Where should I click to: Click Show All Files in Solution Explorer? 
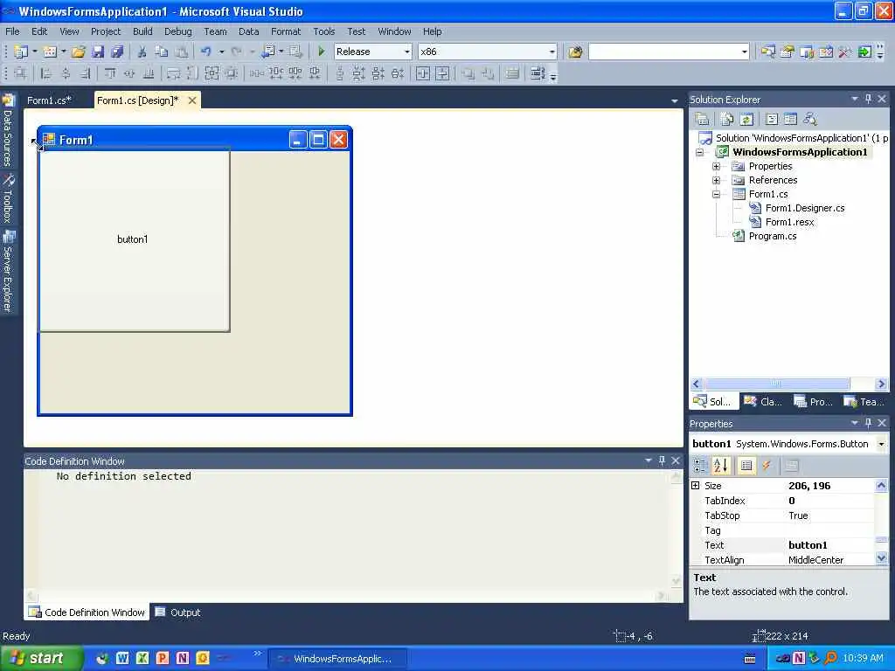point(726,119)
